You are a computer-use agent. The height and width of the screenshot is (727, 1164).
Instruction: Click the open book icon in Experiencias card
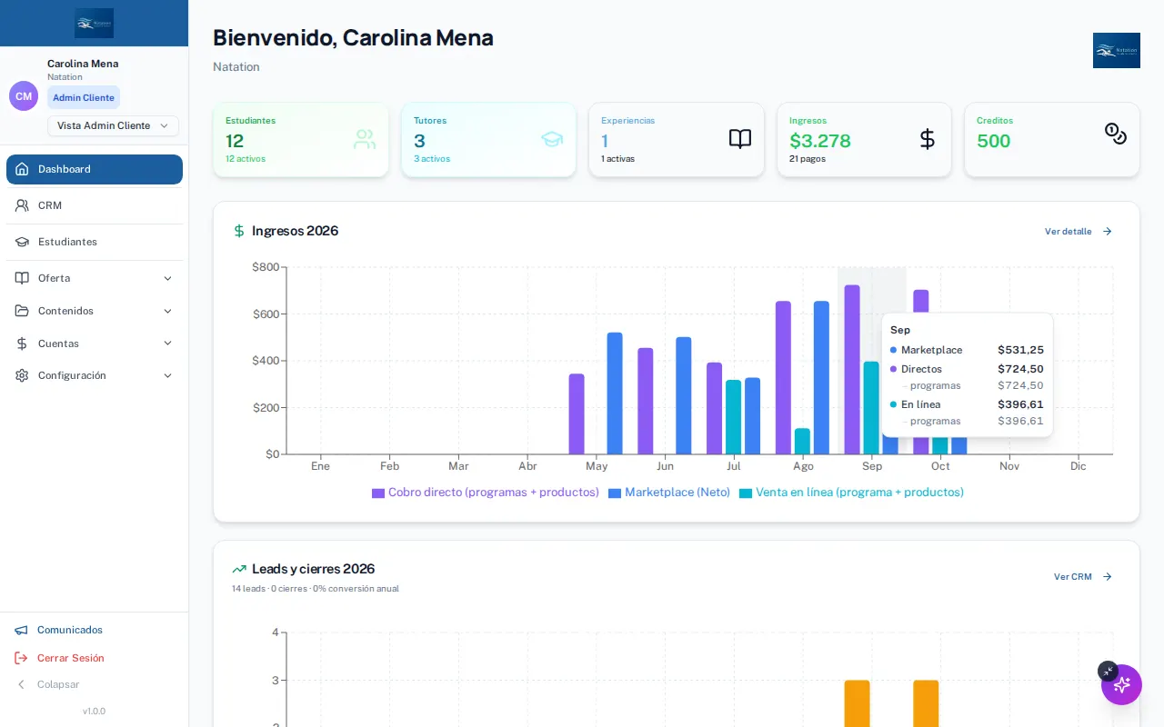coord(740,139)
